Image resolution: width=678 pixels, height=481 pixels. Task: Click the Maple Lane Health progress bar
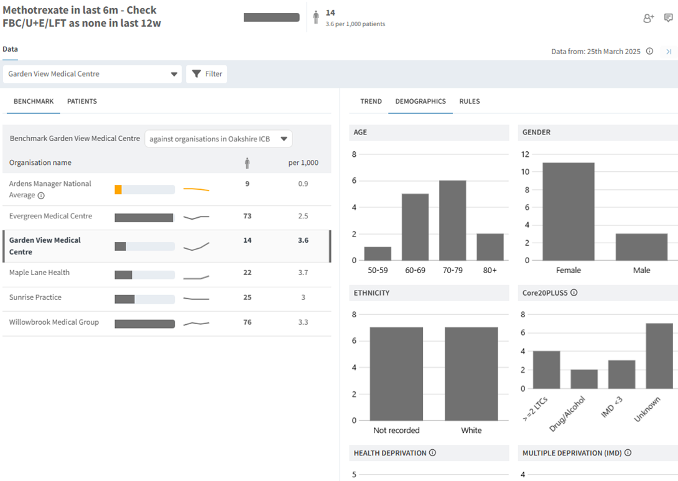[145, 274]
